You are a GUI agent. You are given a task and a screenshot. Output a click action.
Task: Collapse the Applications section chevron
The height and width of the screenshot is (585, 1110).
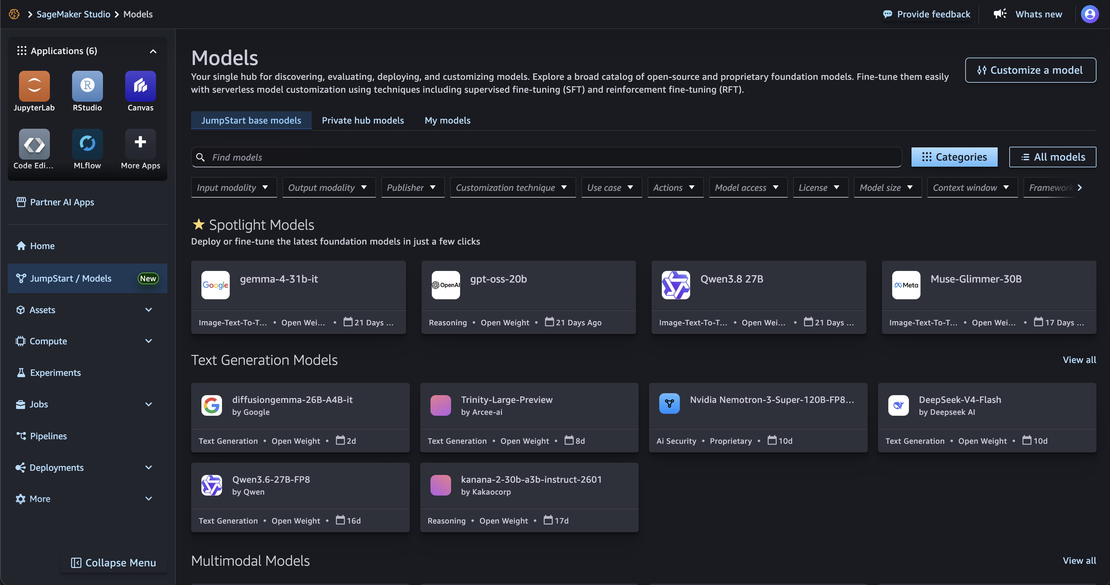click(x=153, y=51)
